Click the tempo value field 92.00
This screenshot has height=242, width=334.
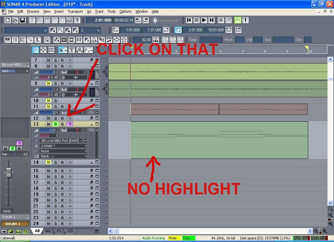tap(142, 39)
